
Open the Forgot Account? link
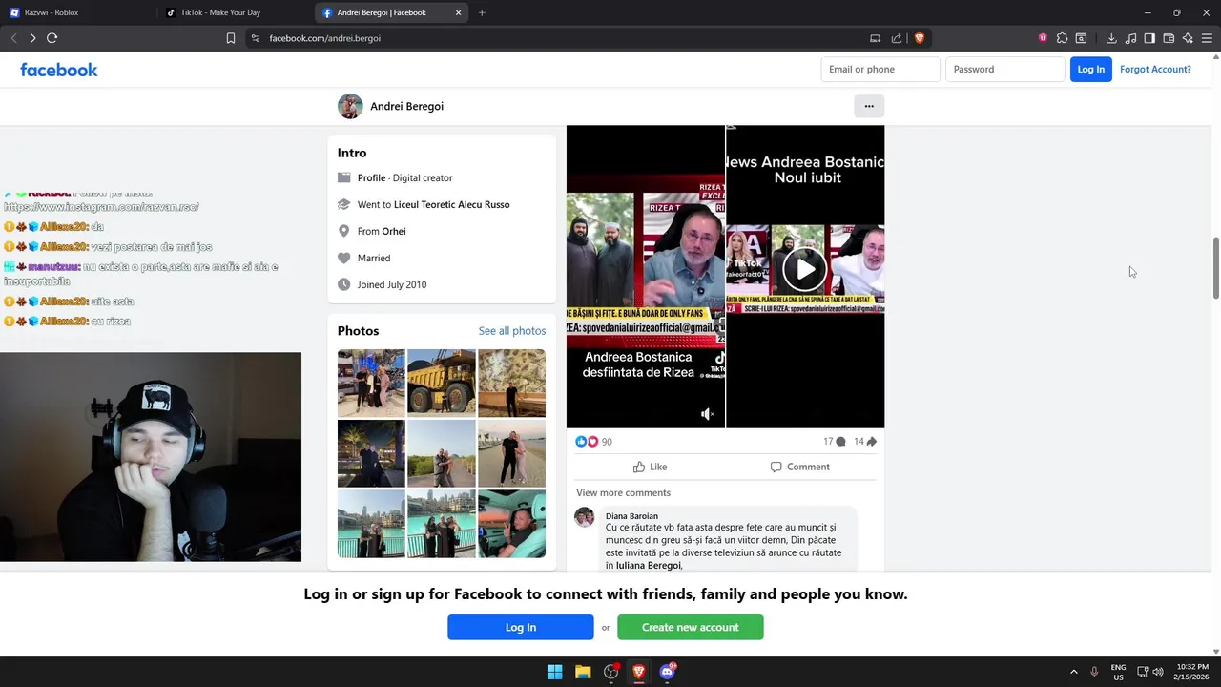[1155, 70]
